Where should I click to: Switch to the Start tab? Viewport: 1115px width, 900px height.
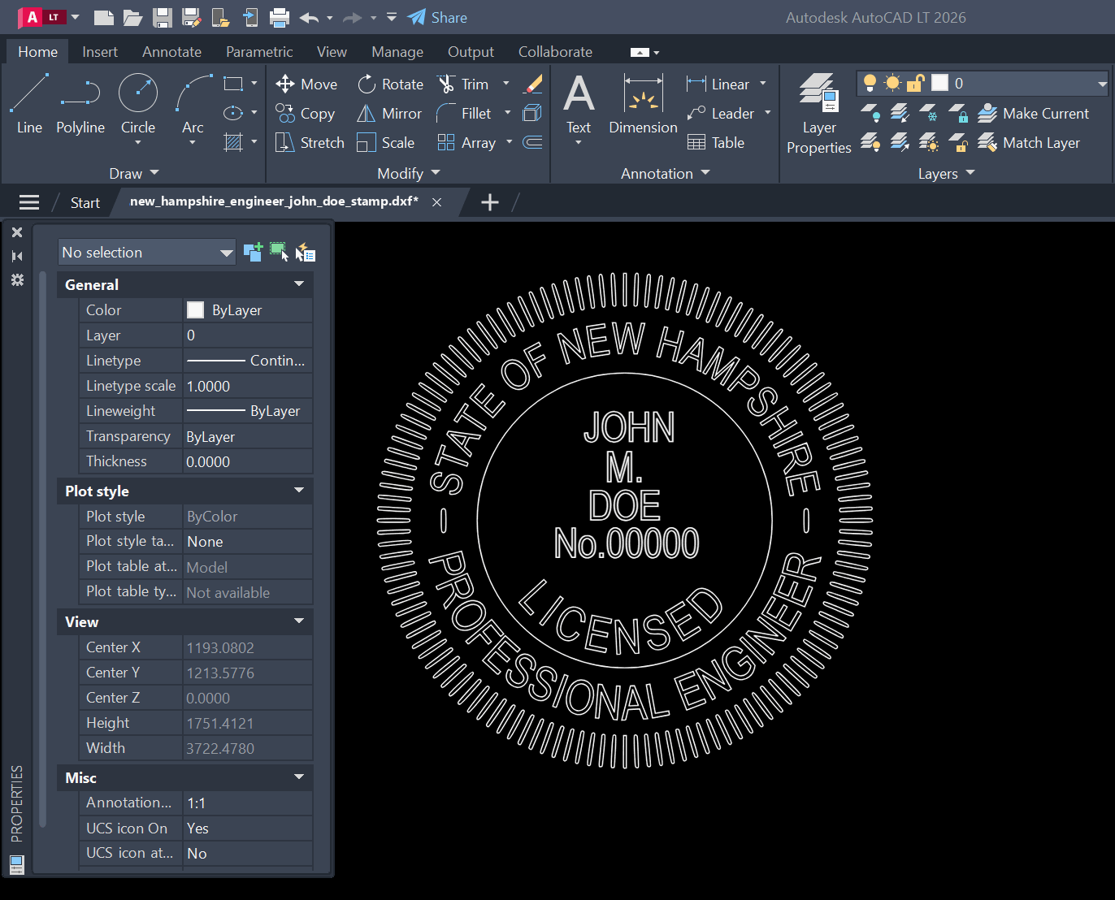(85, 202)
